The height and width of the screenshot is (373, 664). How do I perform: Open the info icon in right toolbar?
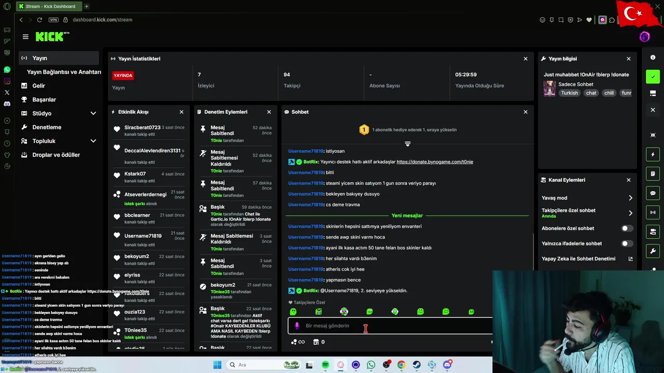[x=653, y=58]
